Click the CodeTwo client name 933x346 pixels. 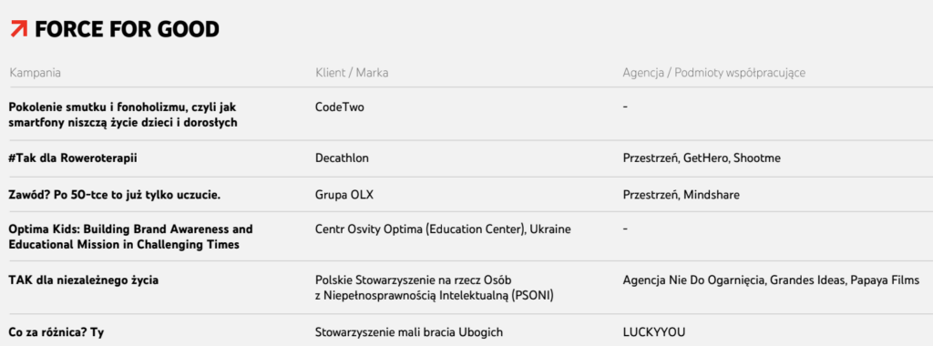click(x=340, y=107)
